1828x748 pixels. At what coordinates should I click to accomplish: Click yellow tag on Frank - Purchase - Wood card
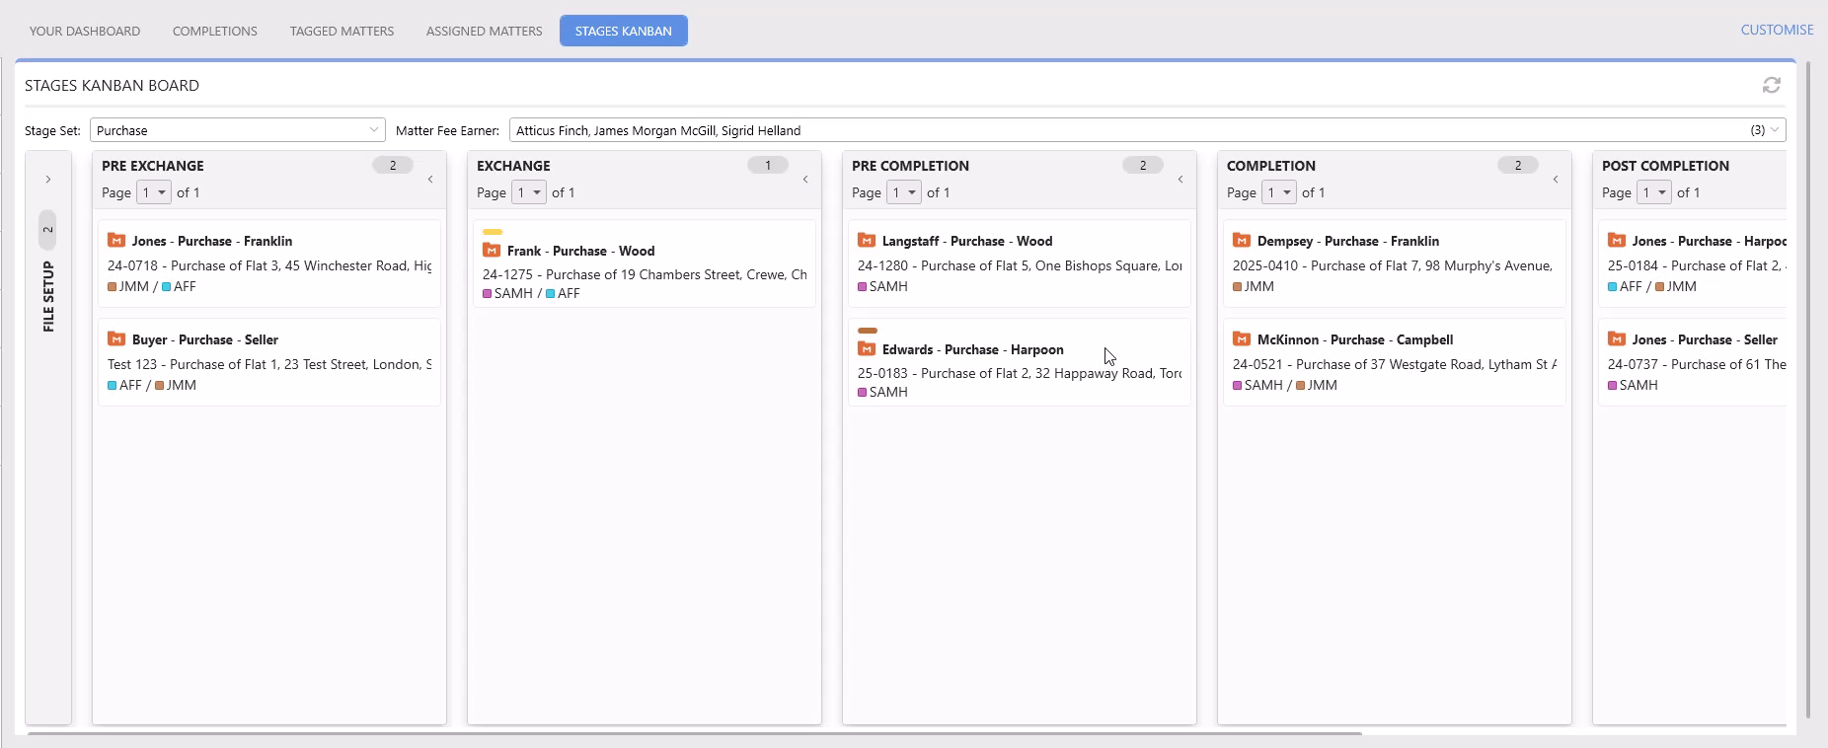[x=493, y=232]
